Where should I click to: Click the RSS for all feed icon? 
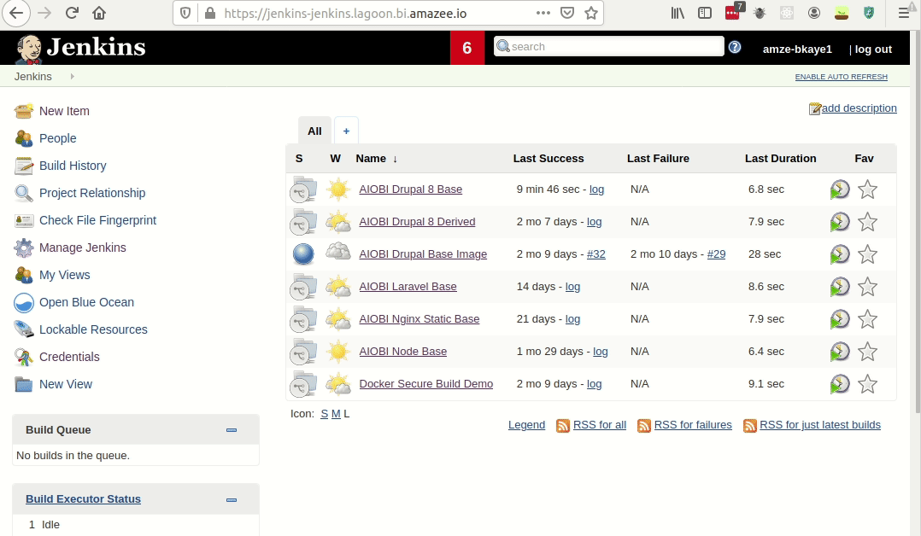(x=563, y=425)
